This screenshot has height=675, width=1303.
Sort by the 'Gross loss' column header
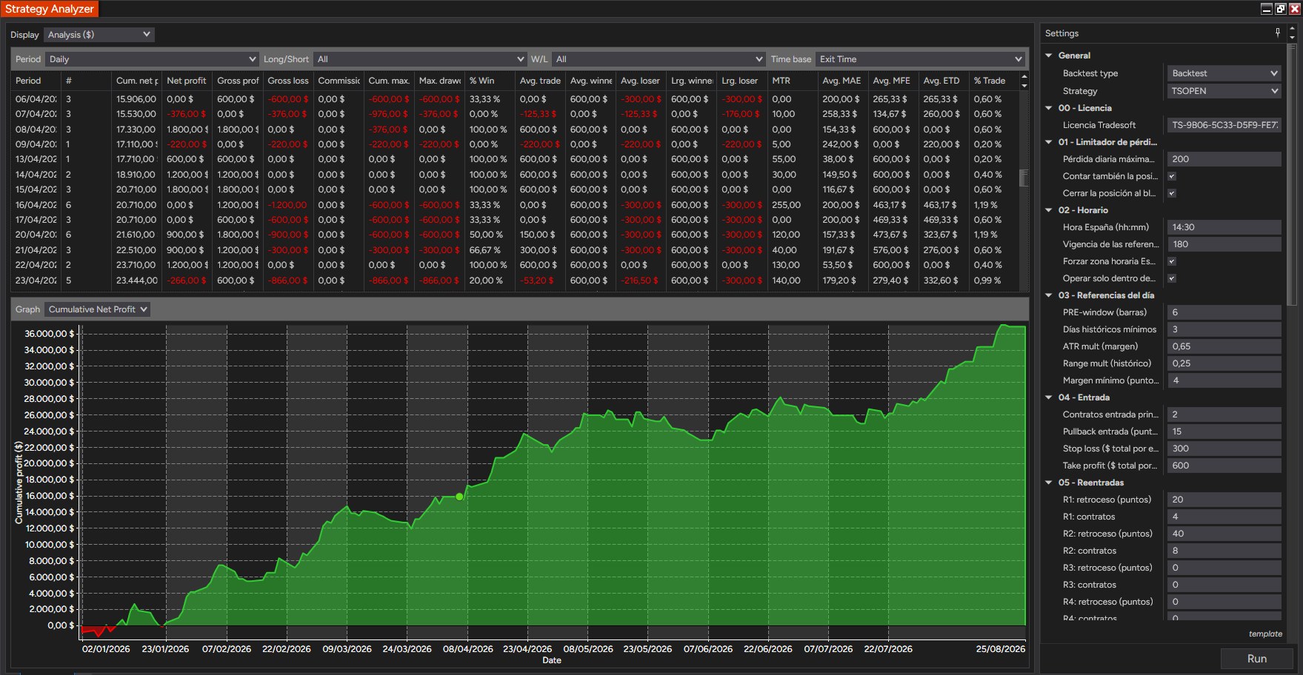tap(288, 81)
